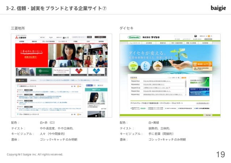The image size is (231, 163).
Task: Play the video with the woman's profile
Action: pos(96,98)
